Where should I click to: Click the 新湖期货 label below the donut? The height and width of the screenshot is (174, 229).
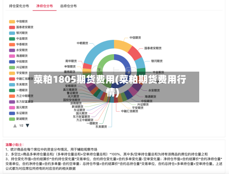coord(77,107)
